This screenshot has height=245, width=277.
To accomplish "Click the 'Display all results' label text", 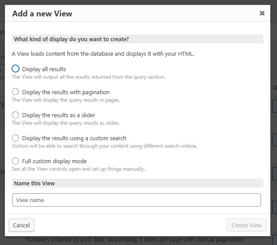I will click(44, 69).
